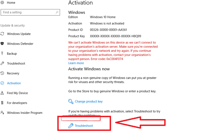
Task: Click the Find My Device person icon
Action: pyautogui.click(x=2, y=93)
